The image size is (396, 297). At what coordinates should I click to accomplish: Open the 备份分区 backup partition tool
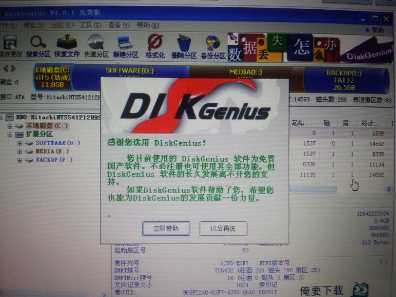click(x=213, y=48)
